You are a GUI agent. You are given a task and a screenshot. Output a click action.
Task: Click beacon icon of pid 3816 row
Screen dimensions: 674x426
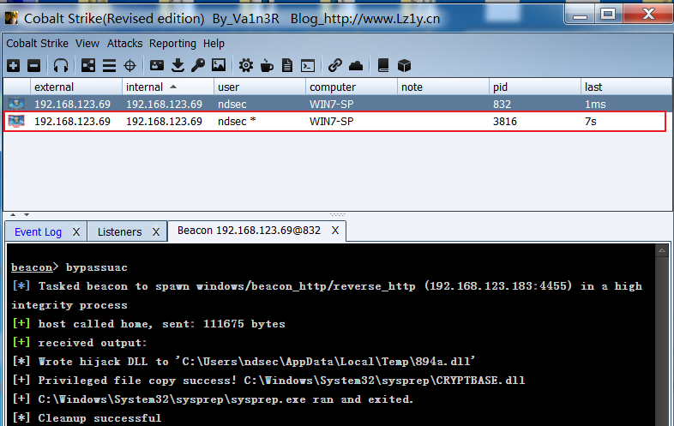pyautogui.click(x=17, y=121)
